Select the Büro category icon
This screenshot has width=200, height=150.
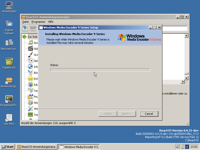pos(30,72)
